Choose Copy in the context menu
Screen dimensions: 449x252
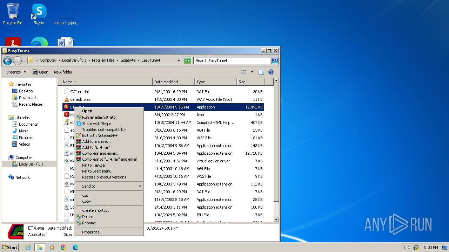[x=109, y=201]
